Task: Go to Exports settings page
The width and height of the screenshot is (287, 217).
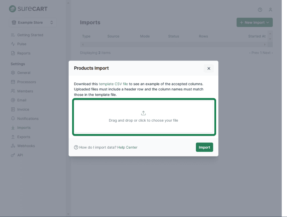Action: tap(24, 137)
